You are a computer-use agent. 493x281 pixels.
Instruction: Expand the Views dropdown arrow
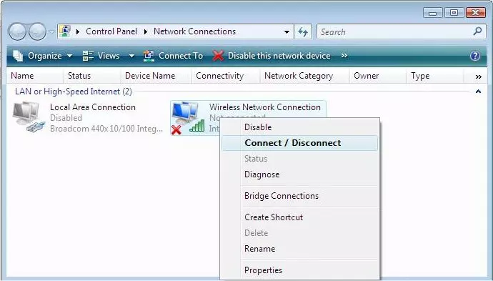click(x=131, y=56)
